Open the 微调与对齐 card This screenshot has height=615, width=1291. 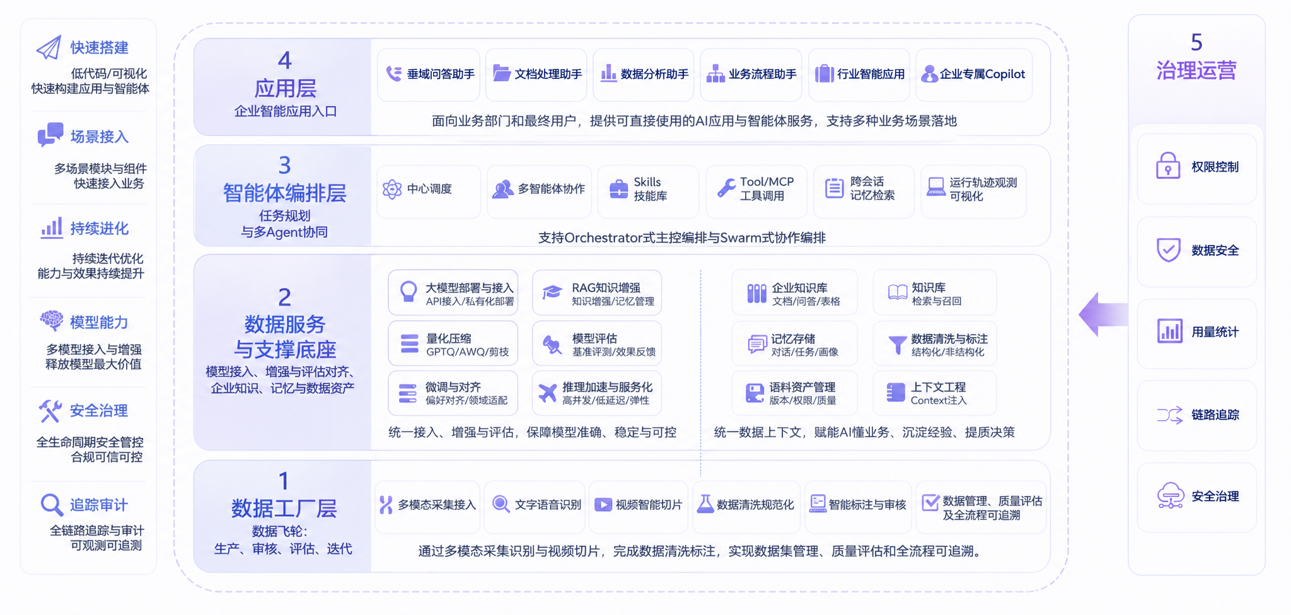pyautogui.click(x=453, y=393)
